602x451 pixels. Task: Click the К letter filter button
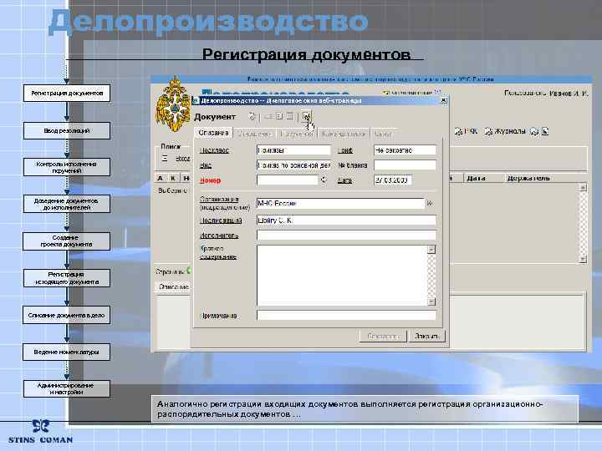pos(173,178)
